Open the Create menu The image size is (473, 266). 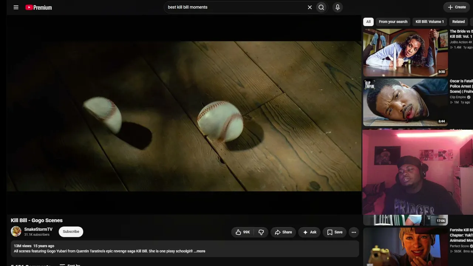tap(457, 7)
